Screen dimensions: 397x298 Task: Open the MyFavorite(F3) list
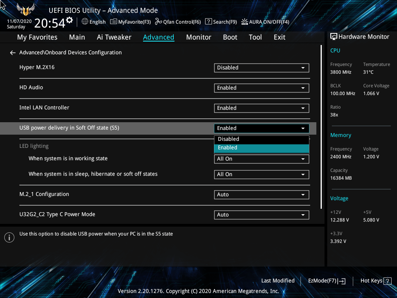(x=130, y=22)
